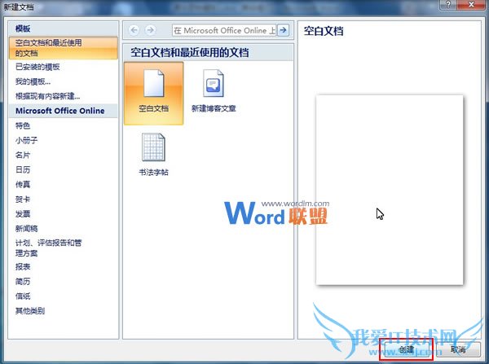The image size is (489, 364).
Task: Click the blank page preview thumbnail
Action: point(390,190)
